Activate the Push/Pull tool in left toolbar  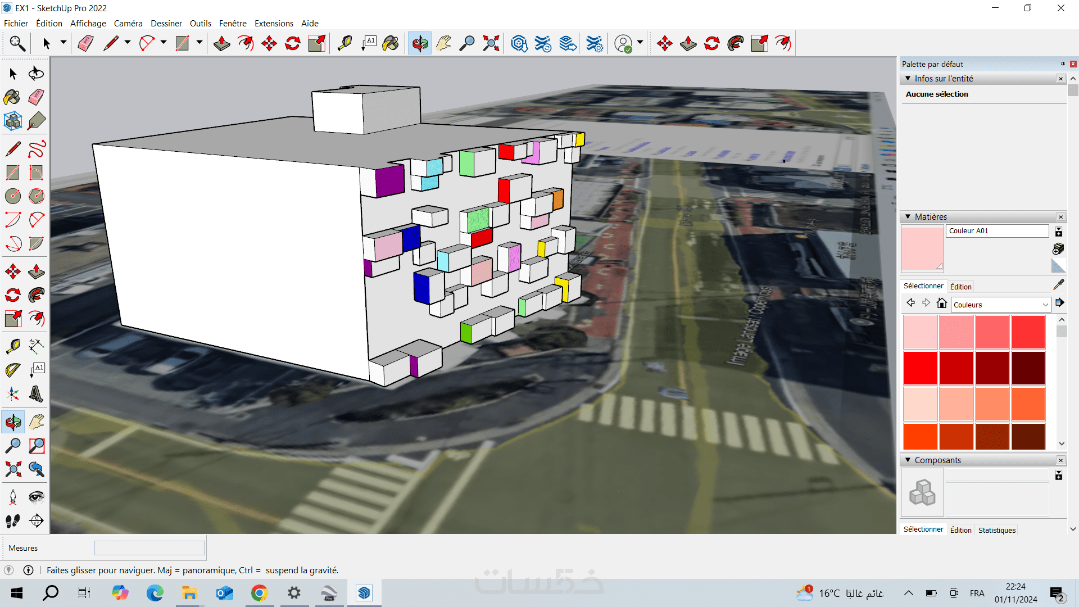tap(36, 272)
